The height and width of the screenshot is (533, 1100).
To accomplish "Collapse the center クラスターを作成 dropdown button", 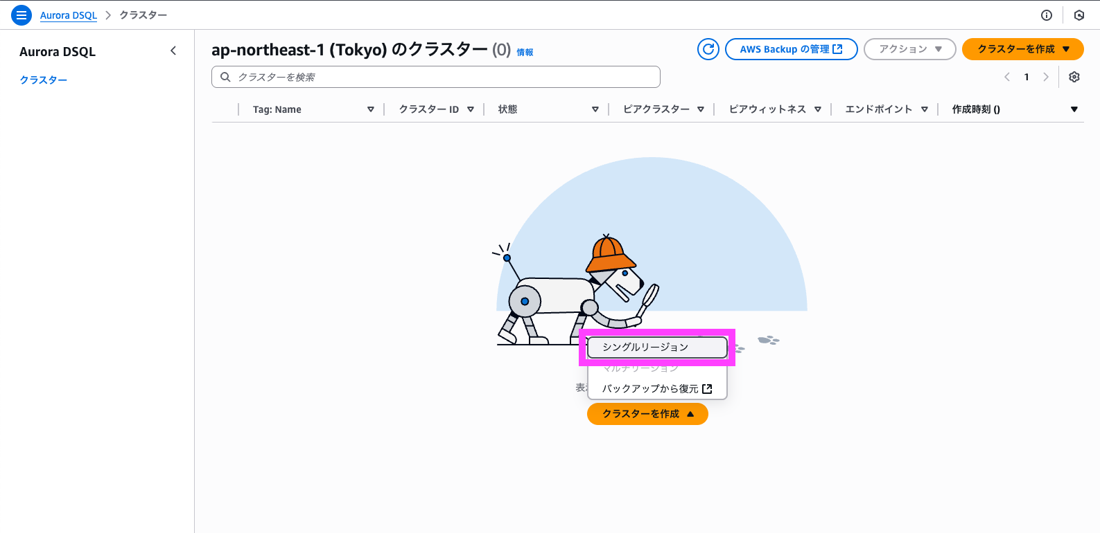I will coord(647,414).
